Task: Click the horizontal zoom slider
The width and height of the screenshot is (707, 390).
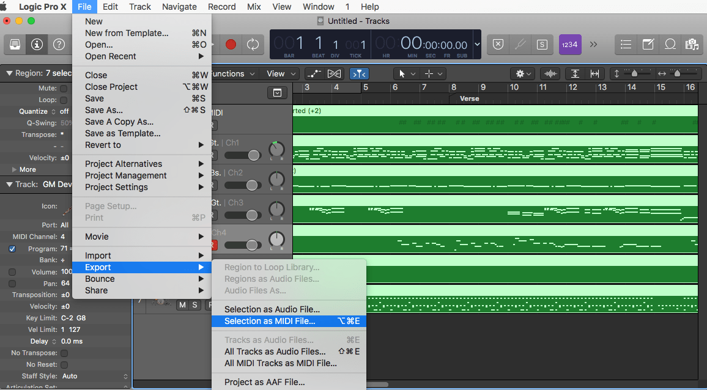Action: coord(676,73)
